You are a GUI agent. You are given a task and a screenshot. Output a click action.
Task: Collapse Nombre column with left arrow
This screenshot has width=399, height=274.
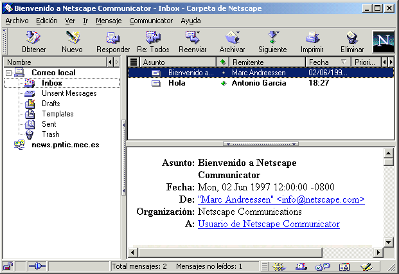pos(110,62)
